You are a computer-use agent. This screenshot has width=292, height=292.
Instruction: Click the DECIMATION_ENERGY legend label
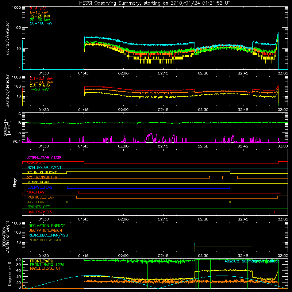point(47,226)
